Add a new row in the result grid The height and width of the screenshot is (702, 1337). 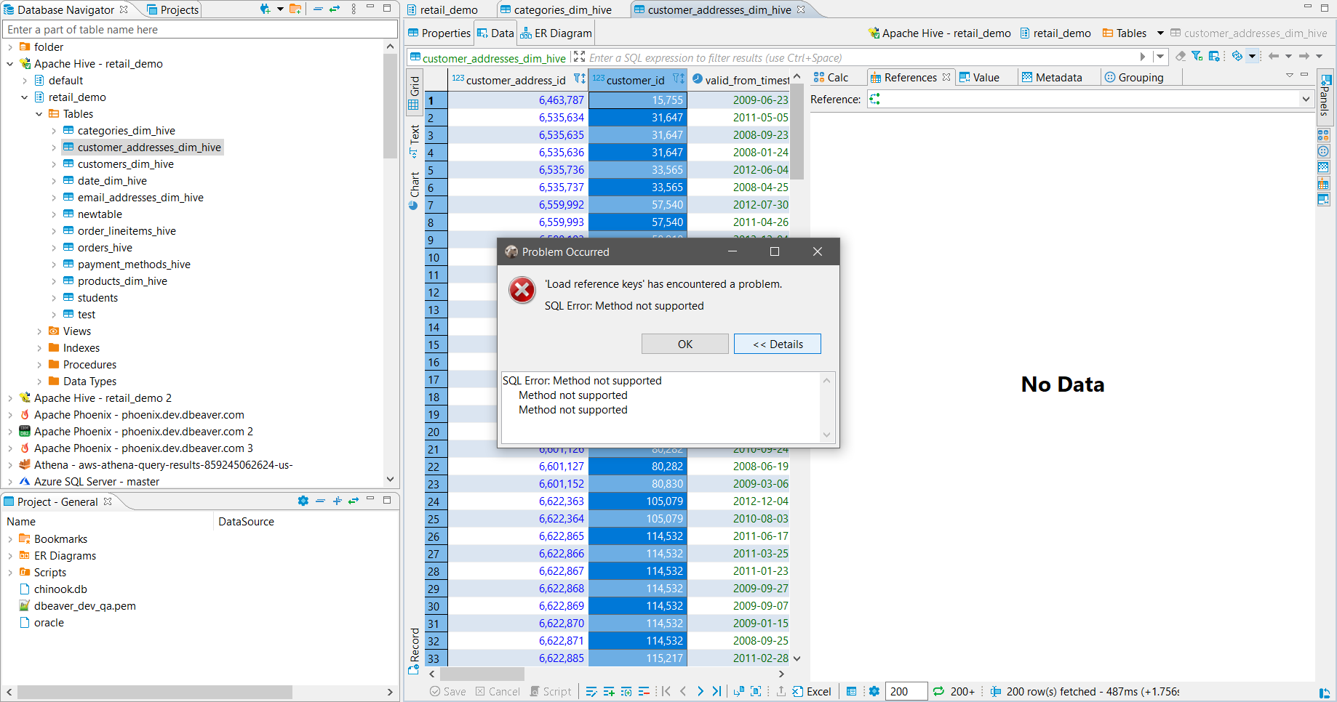coord(610,691)
